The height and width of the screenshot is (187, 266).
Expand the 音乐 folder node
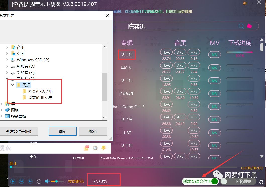tap(7, 47)
